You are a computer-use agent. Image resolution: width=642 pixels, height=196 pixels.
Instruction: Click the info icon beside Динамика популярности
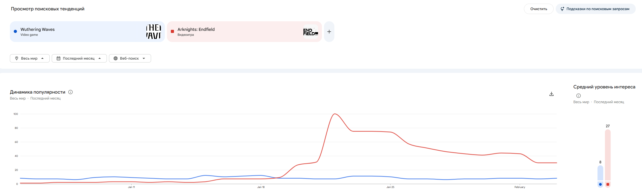(70, 92)
